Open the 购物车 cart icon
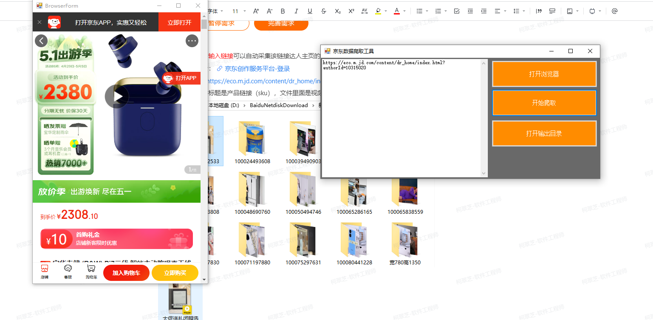 (x=91, y=272)
